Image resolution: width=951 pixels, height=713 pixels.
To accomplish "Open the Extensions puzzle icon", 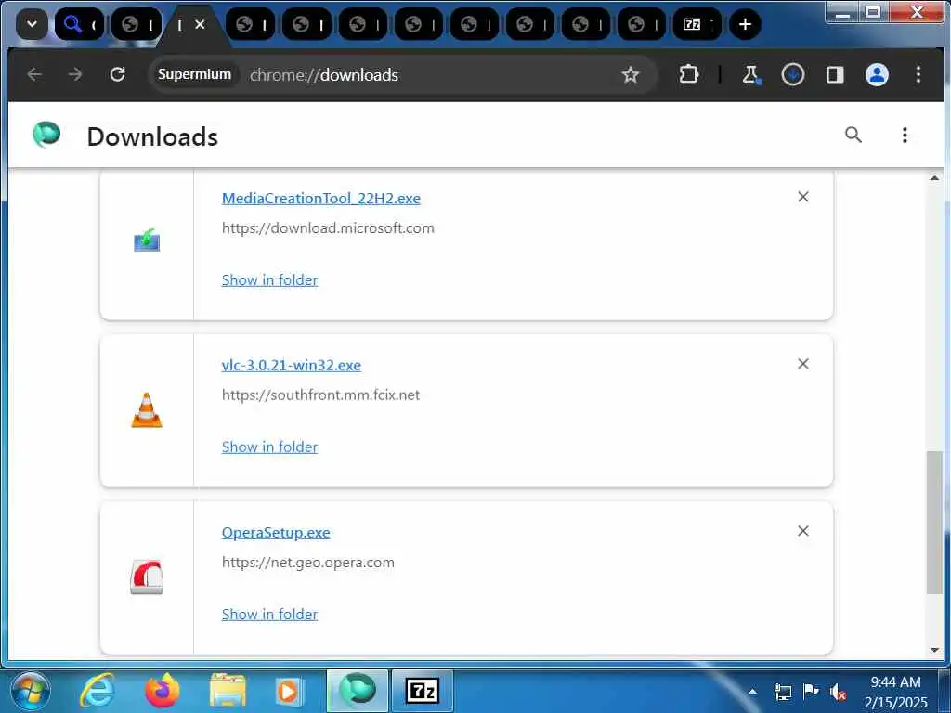I will tap(689, 74).
